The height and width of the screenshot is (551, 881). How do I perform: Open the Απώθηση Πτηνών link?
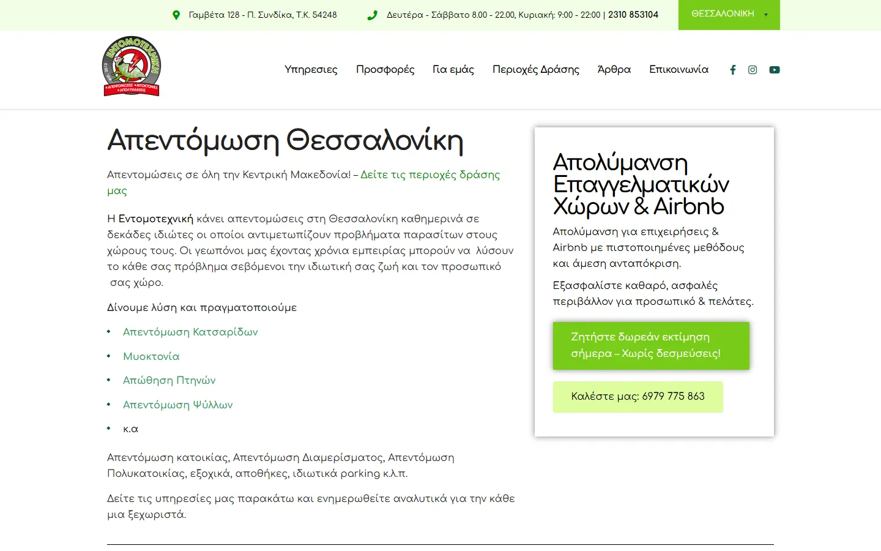[x=169, y=380]
